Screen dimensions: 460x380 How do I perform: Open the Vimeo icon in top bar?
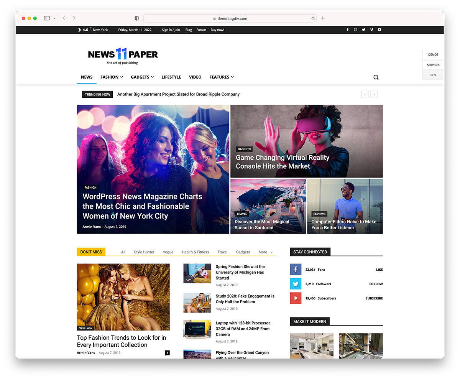click(x=371, y=30)
